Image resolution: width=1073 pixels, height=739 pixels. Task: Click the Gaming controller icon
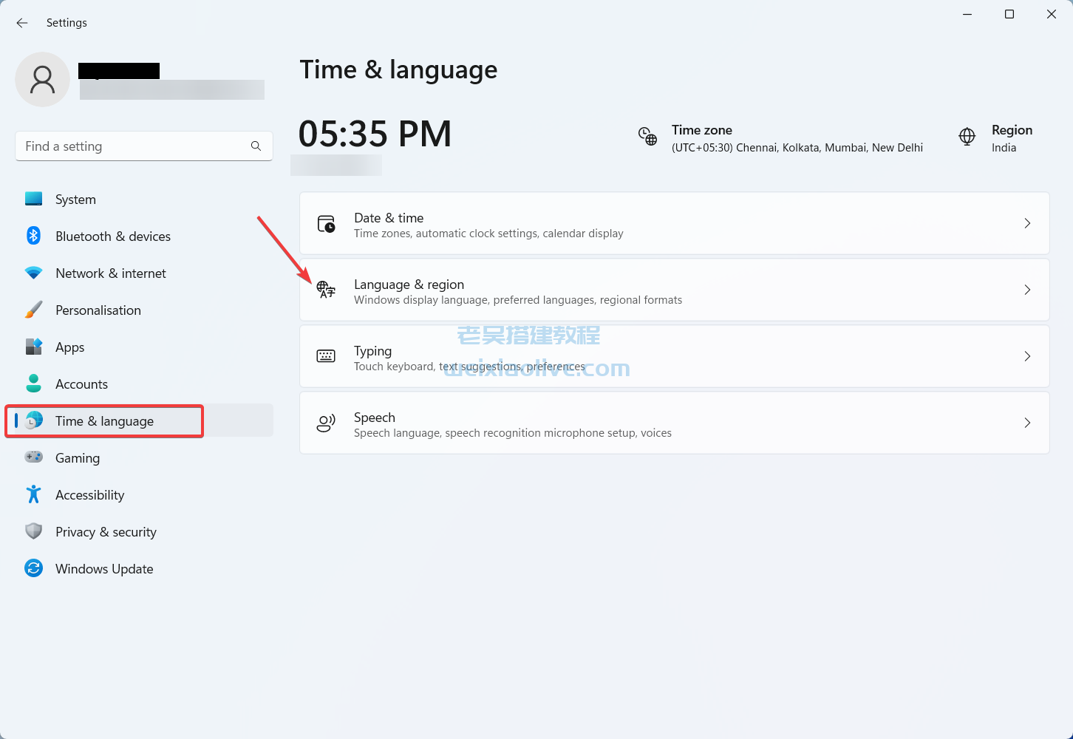tap(33, 457)
